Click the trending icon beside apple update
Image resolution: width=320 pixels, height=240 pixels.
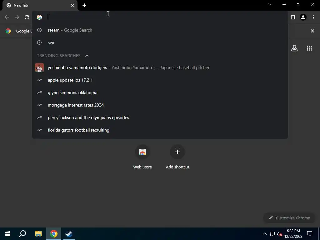pos(39,80)
